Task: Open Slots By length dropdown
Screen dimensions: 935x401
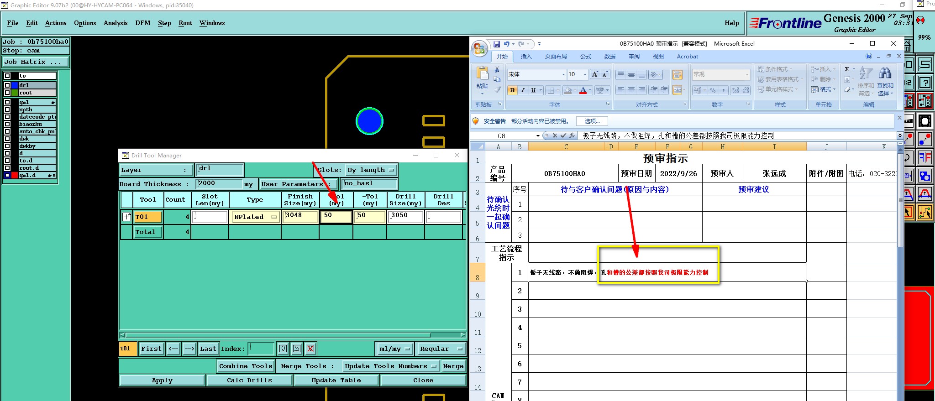Action: (371, 170)
